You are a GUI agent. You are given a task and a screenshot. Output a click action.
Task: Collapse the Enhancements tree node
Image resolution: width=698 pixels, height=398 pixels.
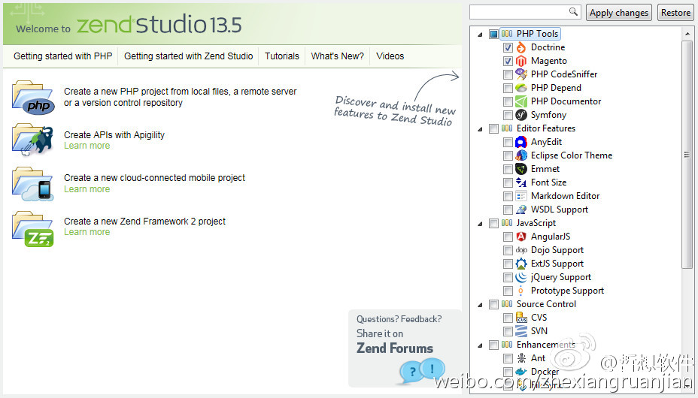[x=480, y=345]
